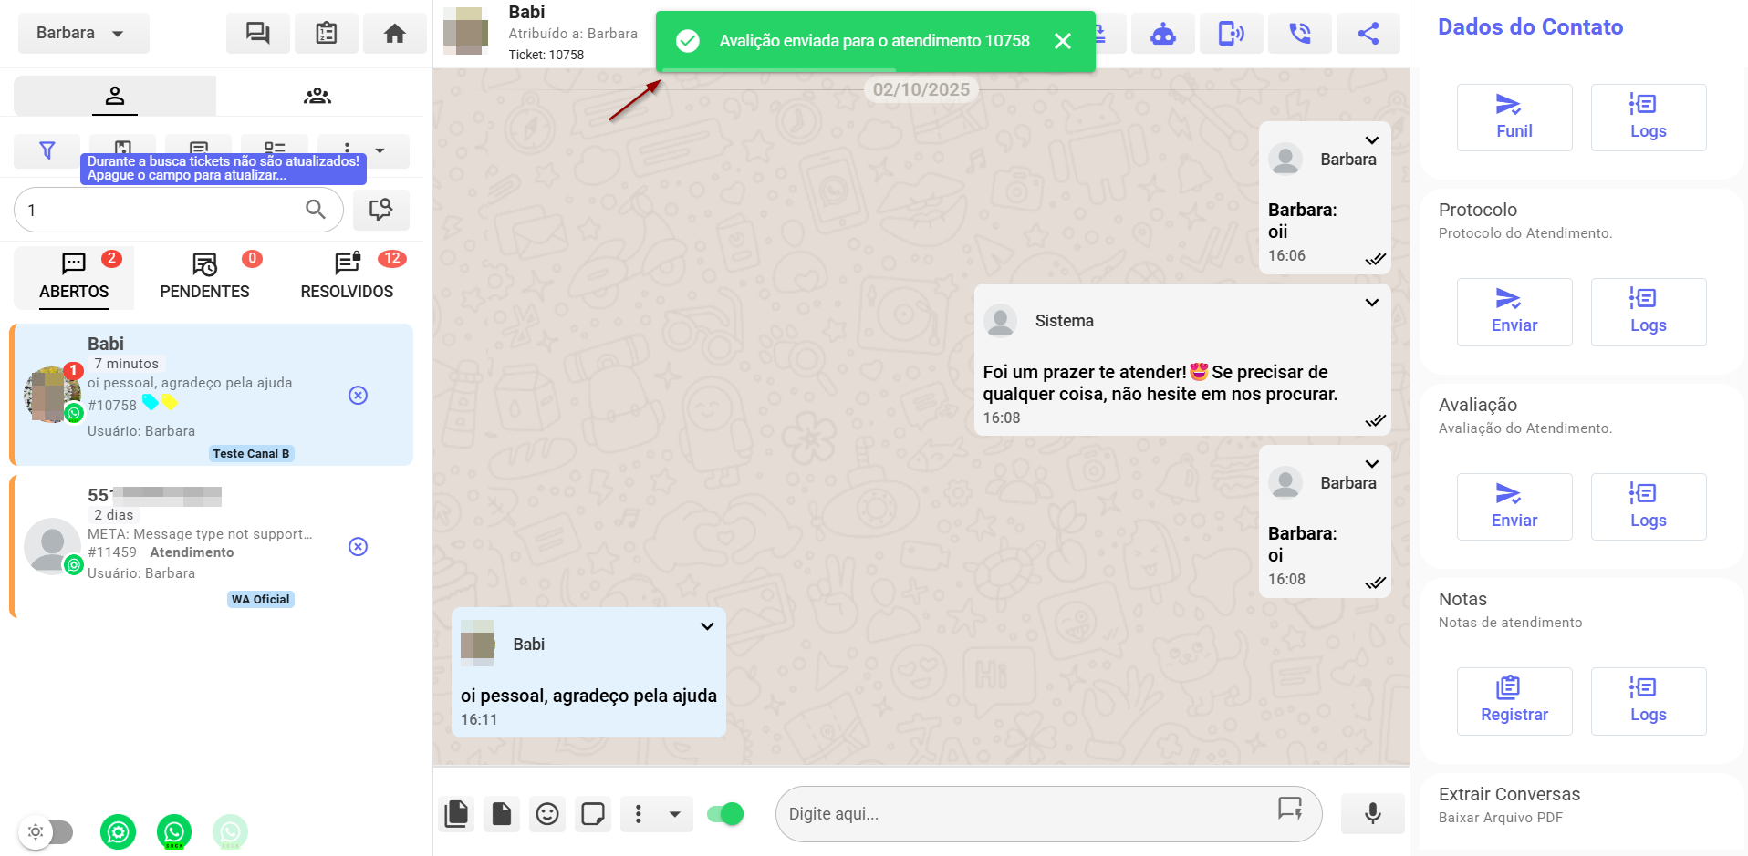
Task: Open the emoji picker in message bar
Action: tap(547, 814)
